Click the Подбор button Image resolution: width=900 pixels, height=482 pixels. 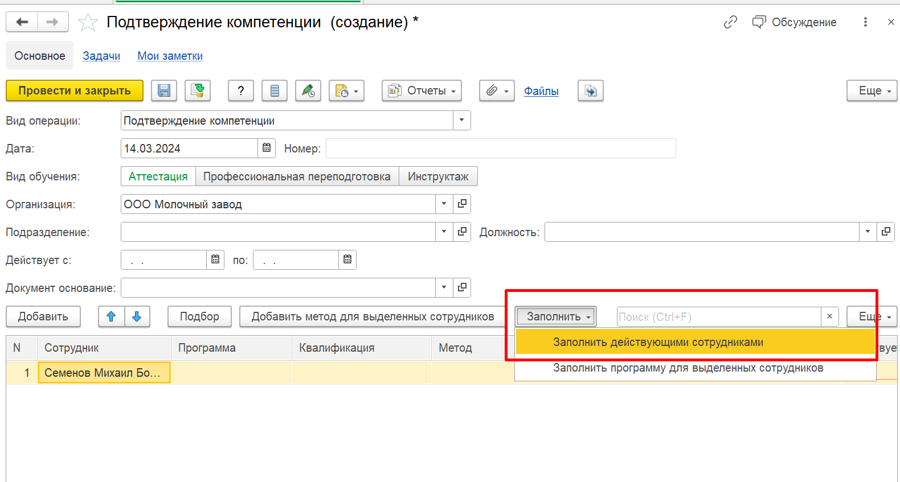pos(199,317)
